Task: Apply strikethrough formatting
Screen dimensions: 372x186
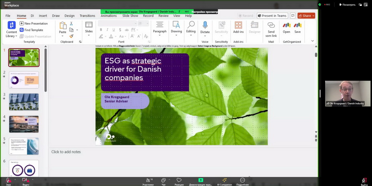Action: pos(127,30)
